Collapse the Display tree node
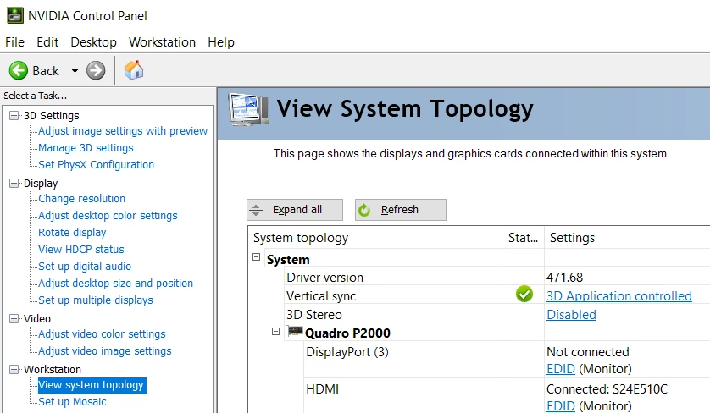 click(14, 183)
